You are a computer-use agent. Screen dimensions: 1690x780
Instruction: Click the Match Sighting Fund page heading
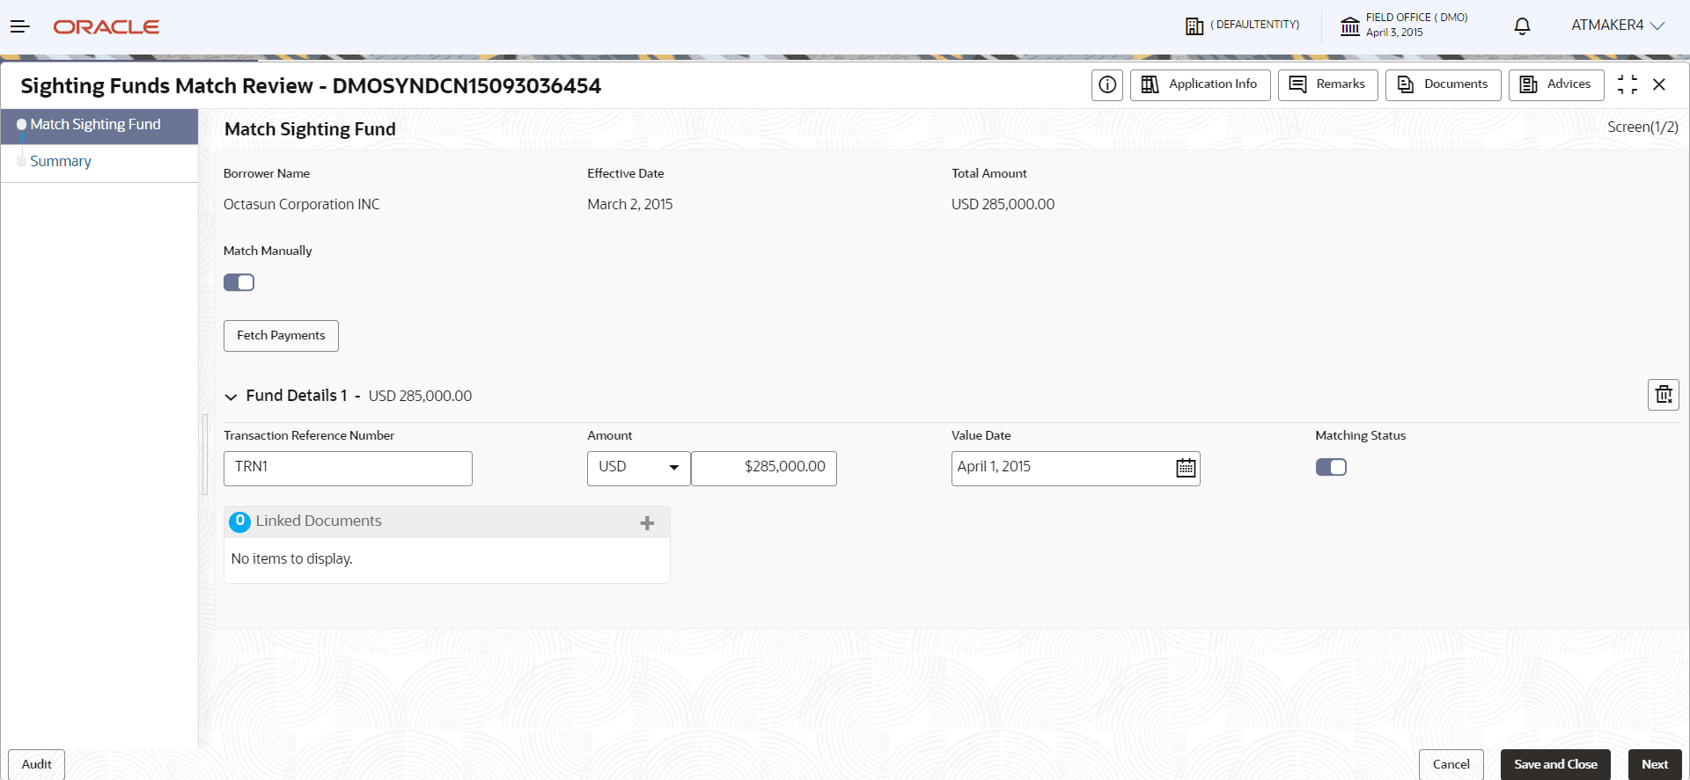pyautogui.click(x=310, y=129)
